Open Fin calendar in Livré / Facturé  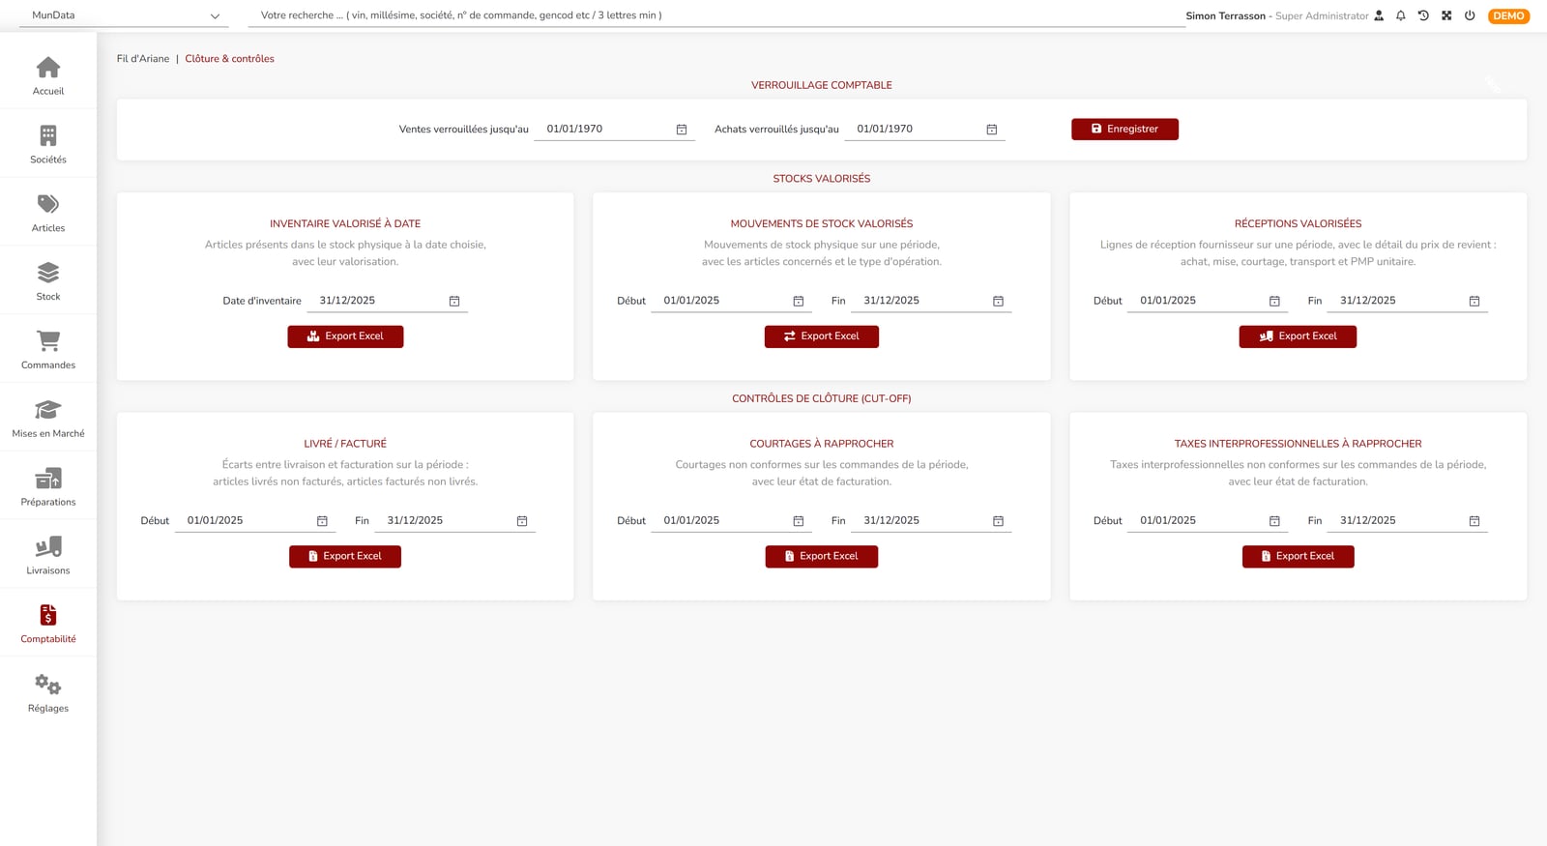522,521
